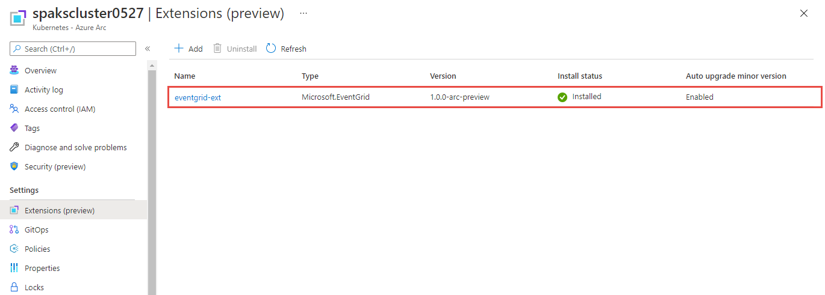The width and height of the screenshot is (825, 295).
Task: Open the Extensions (preview) menu item
Action: (x=60, y=211)
